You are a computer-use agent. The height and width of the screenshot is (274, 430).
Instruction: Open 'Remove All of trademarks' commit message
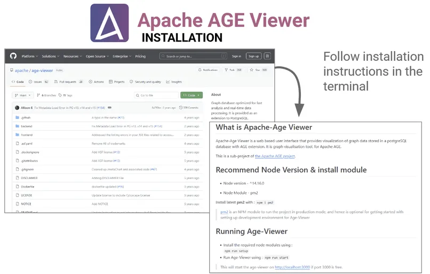[108, 143]
